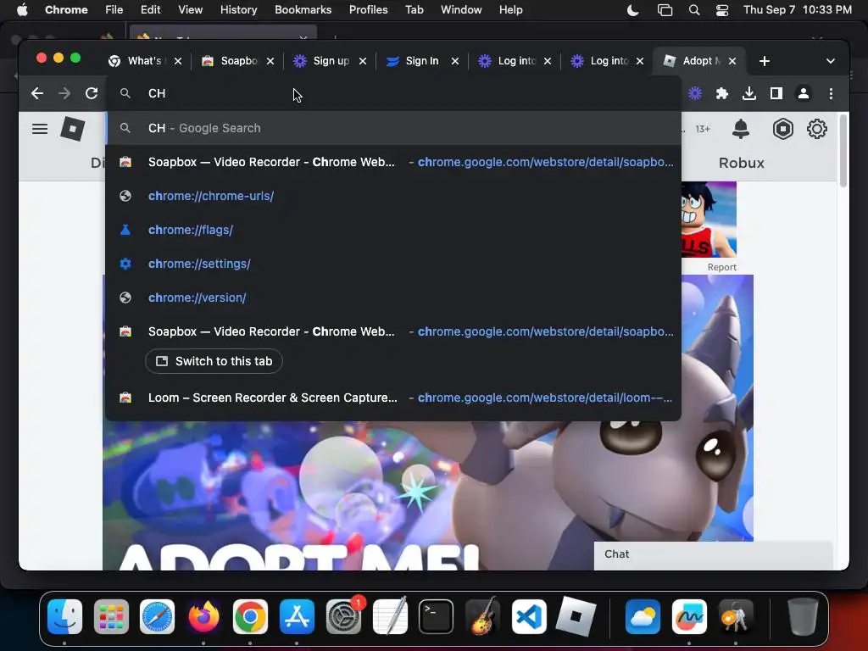The height and width of the screenshot is (651, 868).
Task: Open Finder from the Dock
Action: pyautogui.click(x=64, y=616)
